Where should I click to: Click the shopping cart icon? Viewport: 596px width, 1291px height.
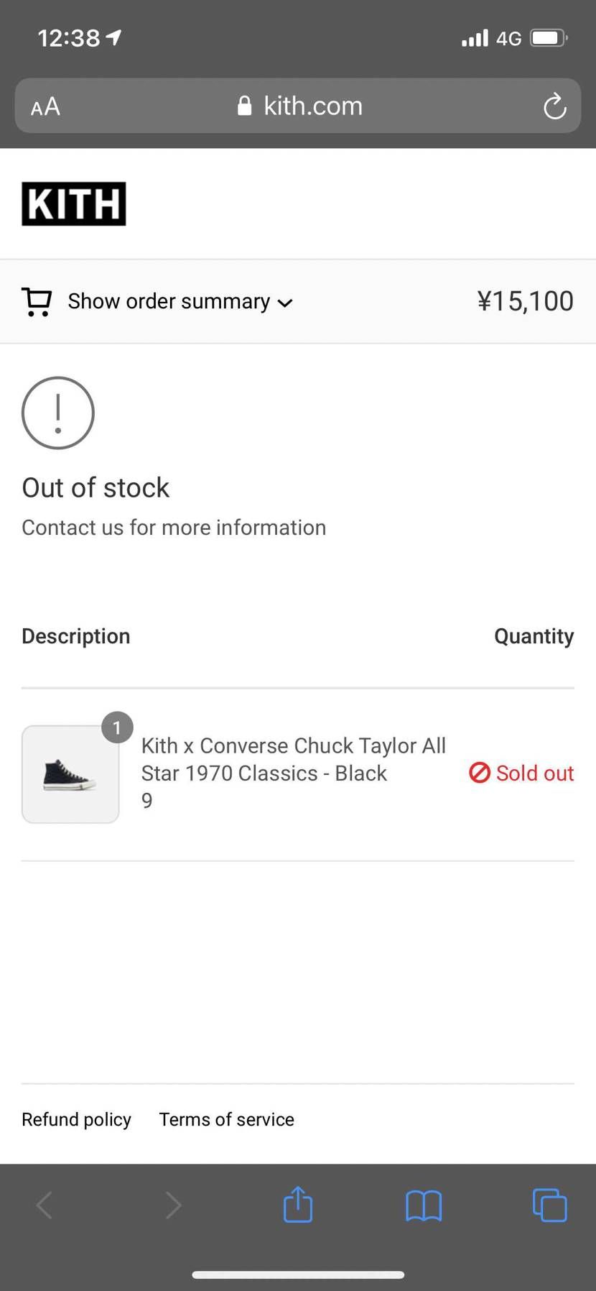(x=37, y=301)
